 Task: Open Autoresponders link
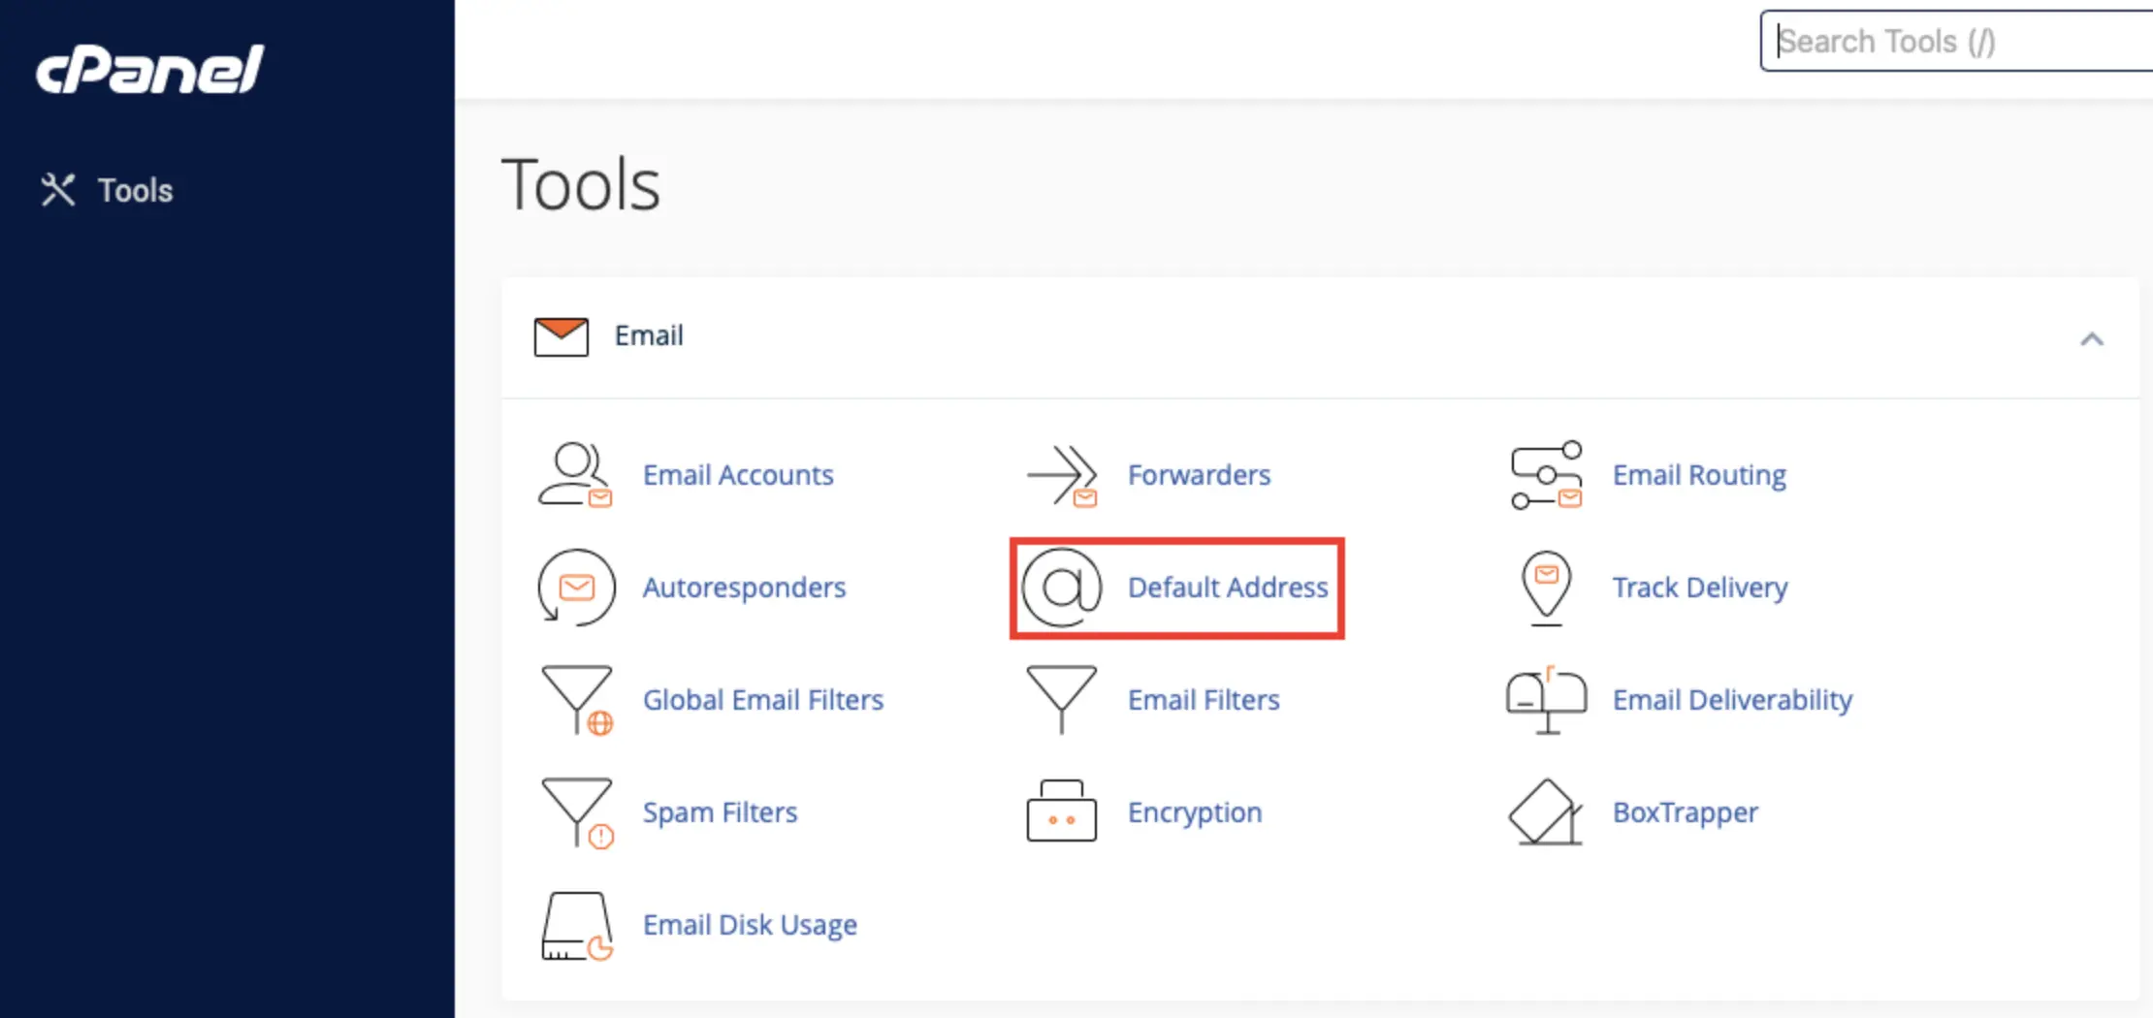click(x=744, y=588)
